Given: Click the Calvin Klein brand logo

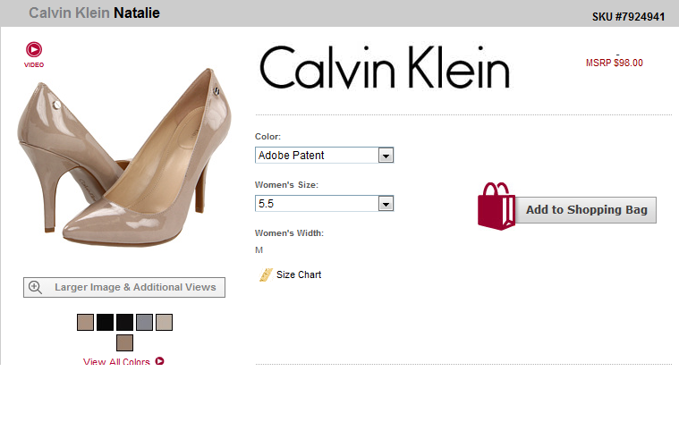Looking at the screenshot, I should point(384,67).
